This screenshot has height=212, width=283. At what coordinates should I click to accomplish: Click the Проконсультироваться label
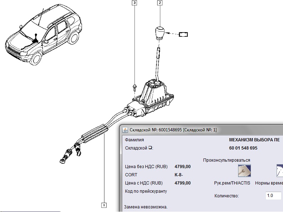coord(226,160)
